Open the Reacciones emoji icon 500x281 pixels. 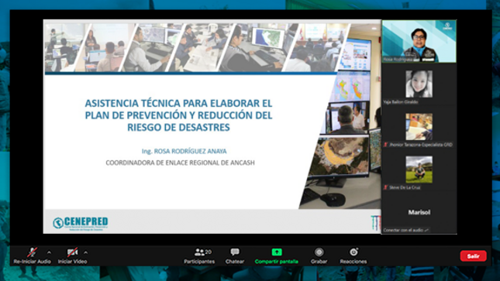point(353,252)
